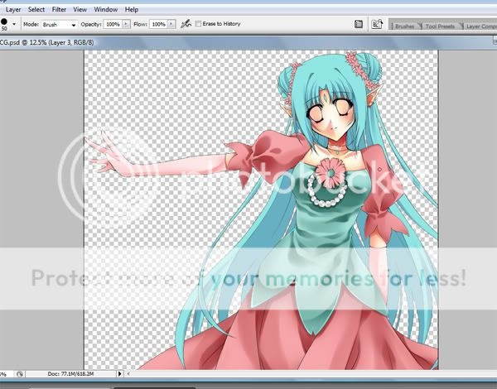Open the Opacity slider arrow
Image resolution: width=497 pixels, height=389 pixels.
[126, 24]
